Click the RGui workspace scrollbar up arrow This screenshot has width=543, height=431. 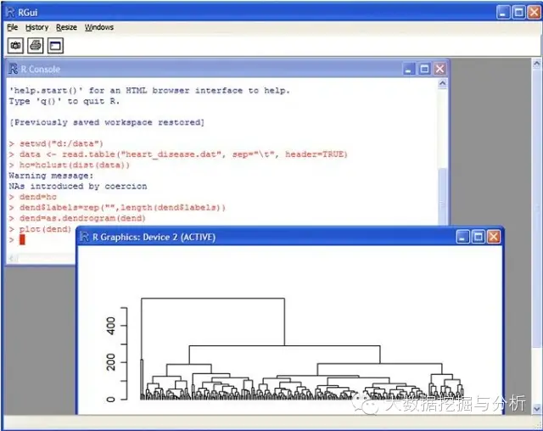point(536,64)
